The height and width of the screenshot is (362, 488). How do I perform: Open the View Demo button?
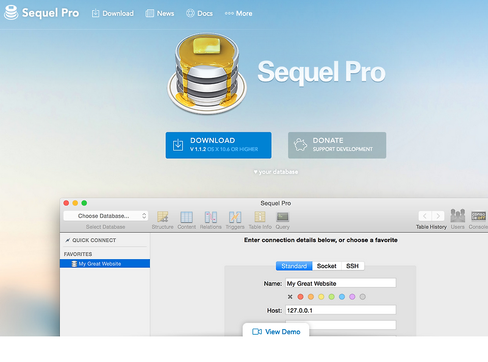276,332
